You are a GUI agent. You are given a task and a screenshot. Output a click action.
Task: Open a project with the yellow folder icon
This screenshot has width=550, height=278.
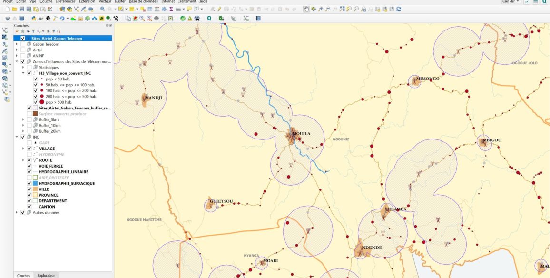click(x=14, y=9)
